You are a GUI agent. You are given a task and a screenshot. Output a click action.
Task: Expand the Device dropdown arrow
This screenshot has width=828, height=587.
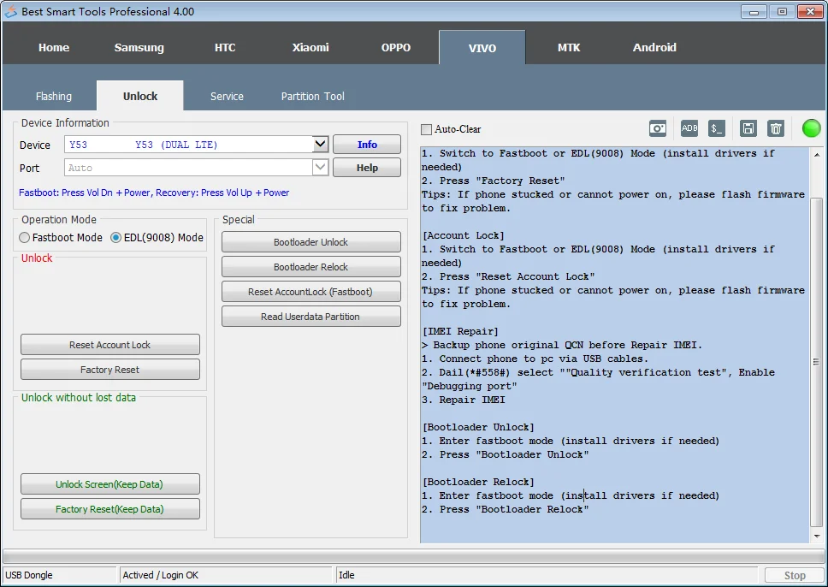pos(320,145)
